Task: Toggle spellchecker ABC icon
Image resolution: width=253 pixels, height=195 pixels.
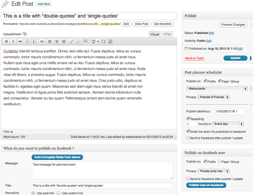Action: click(x=94, y=41)
